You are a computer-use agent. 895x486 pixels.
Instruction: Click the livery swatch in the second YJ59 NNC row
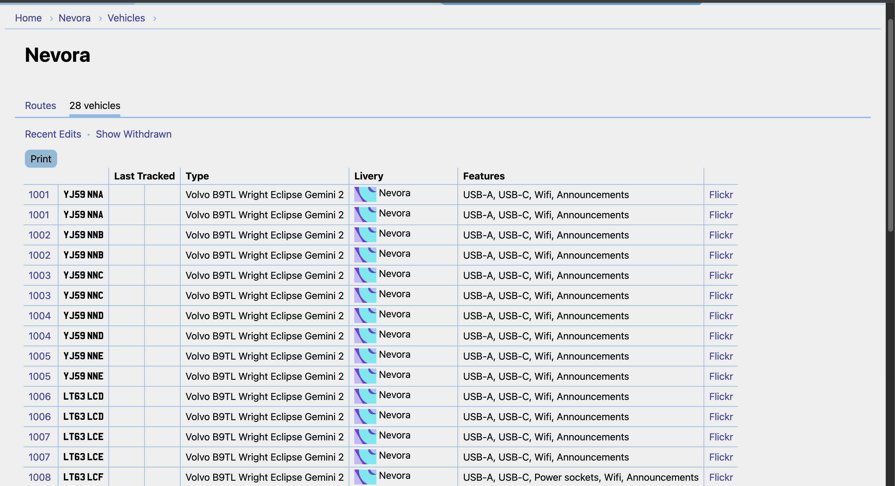[x=365, y=295]
